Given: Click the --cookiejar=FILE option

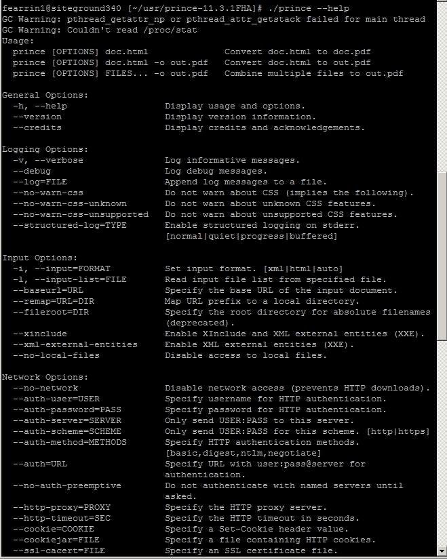Looking at the screenshot, I should (x=56, y=540).
